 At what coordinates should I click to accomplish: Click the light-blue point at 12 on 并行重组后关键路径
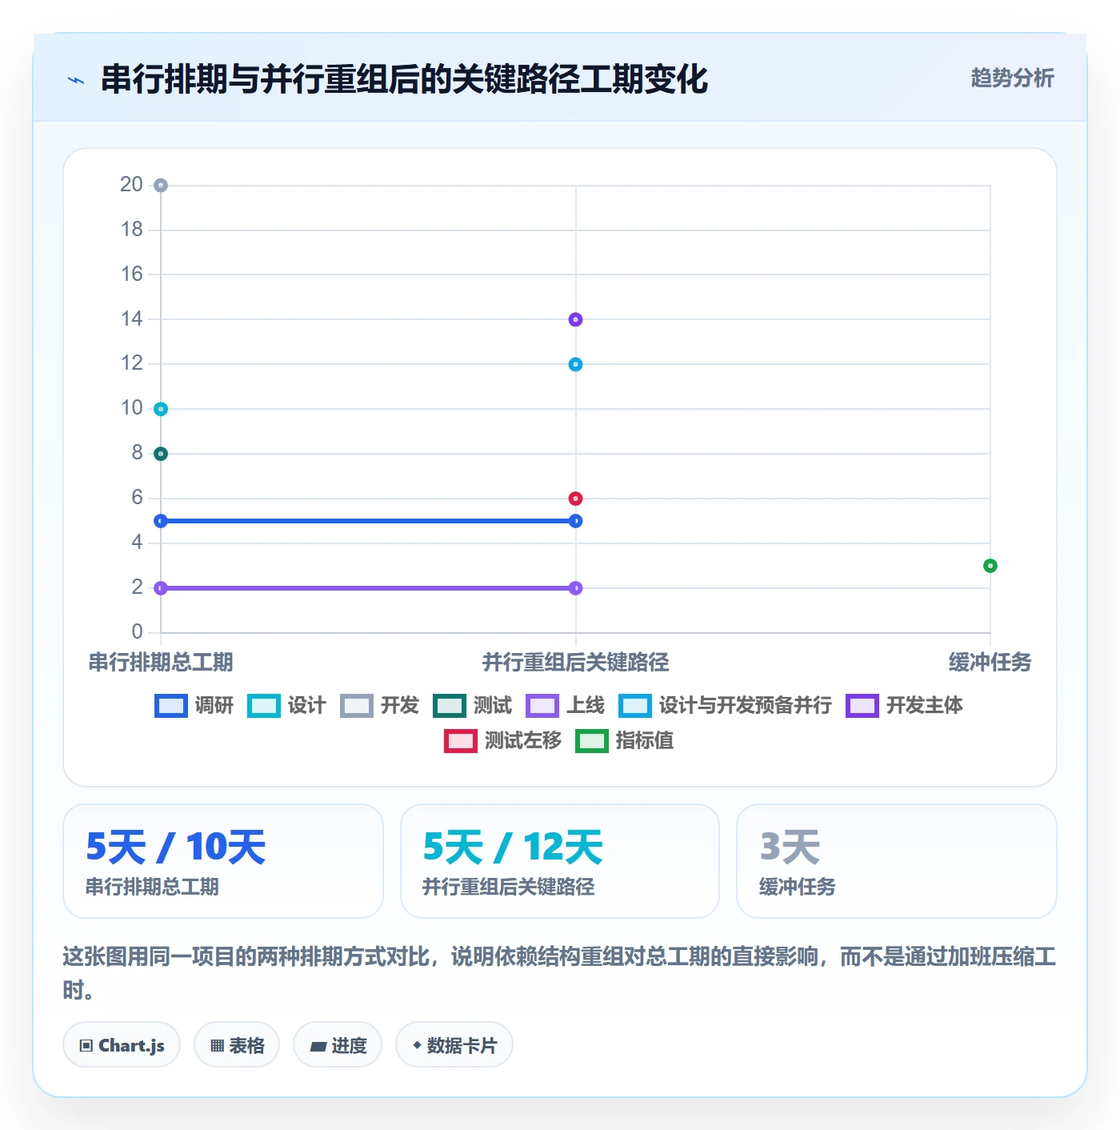click(x=575, y=364)
